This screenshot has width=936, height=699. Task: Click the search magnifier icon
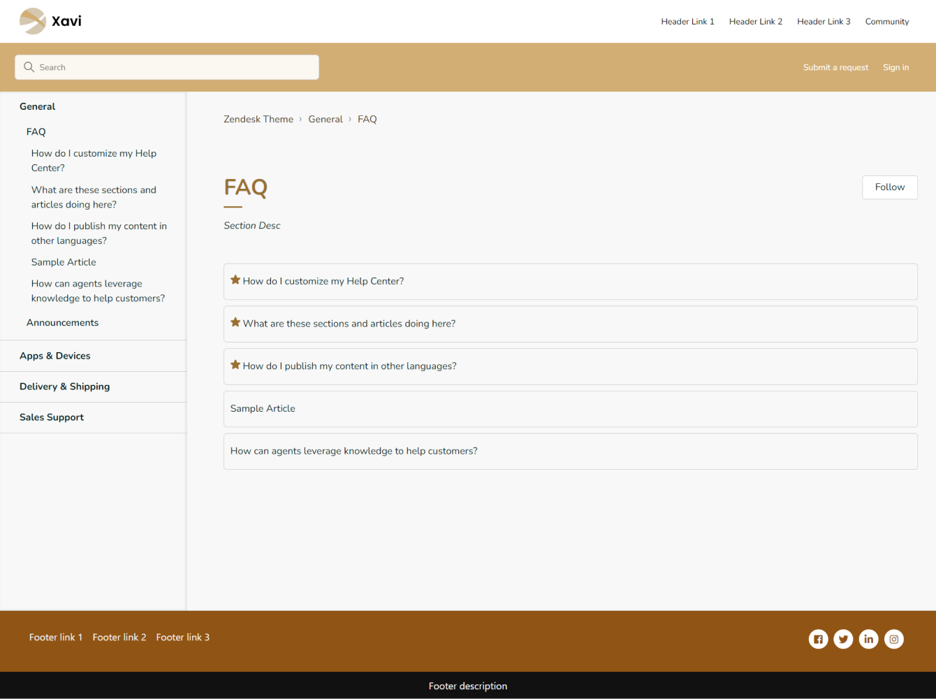coord(29,67)
